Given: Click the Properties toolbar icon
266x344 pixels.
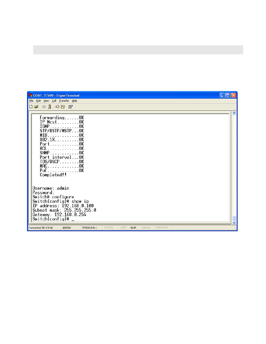Looking at the screenshot, I should point(71,107).
